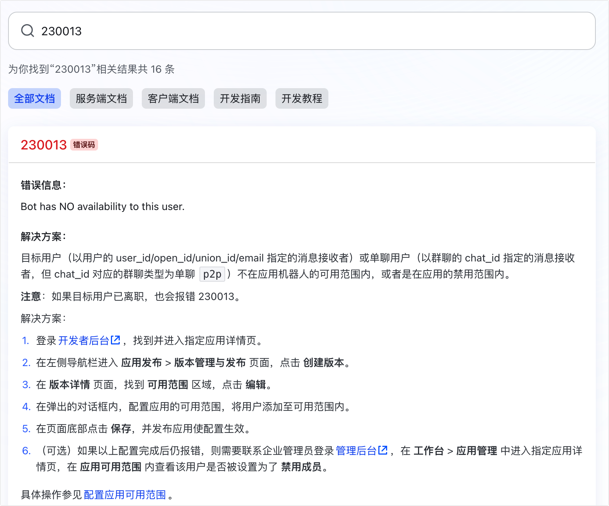Screen dimensions: 609x506
Task: Filter results by 开发指南
Action: 240,98
